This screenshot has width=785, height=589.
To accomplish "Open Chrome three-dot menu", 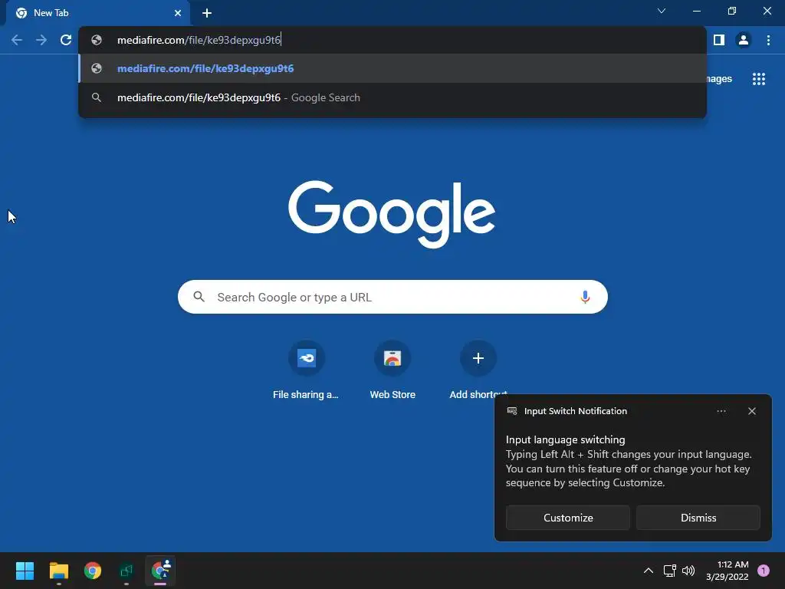I will (x=768, y=40).
